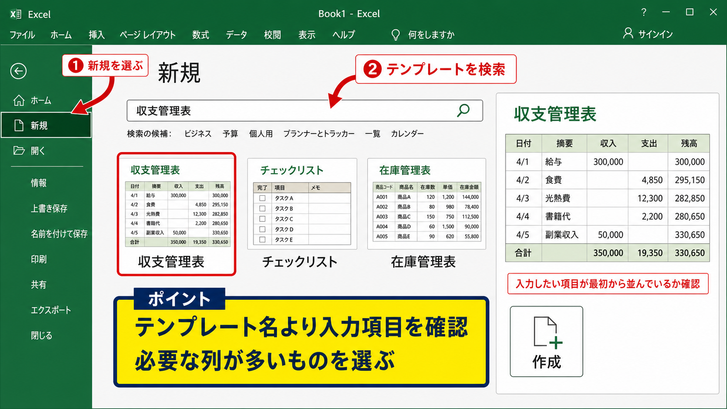Open the 数式 ribbon tab
The image size is (727, 409).
click(200, 35)
